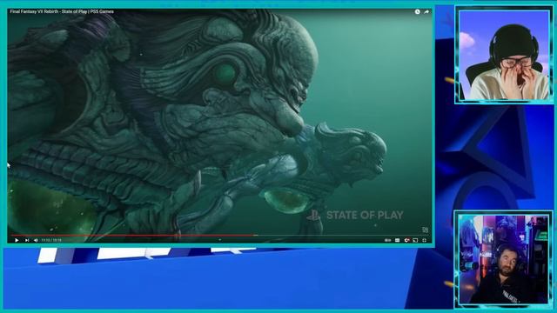Seek on the red video progress bar

[132, 235]
